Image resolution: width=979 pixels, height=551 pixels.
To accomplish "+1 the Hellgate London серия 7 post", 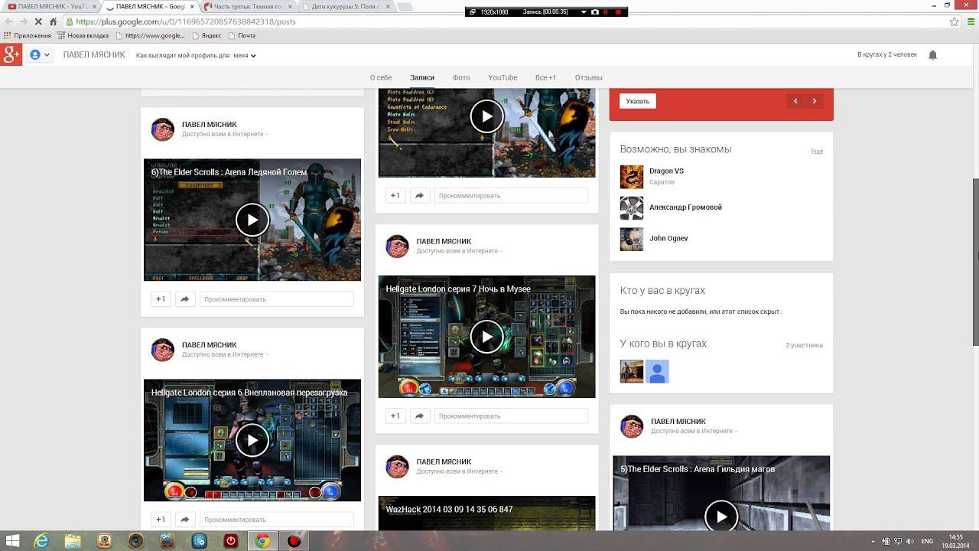I will click(395, 416).
